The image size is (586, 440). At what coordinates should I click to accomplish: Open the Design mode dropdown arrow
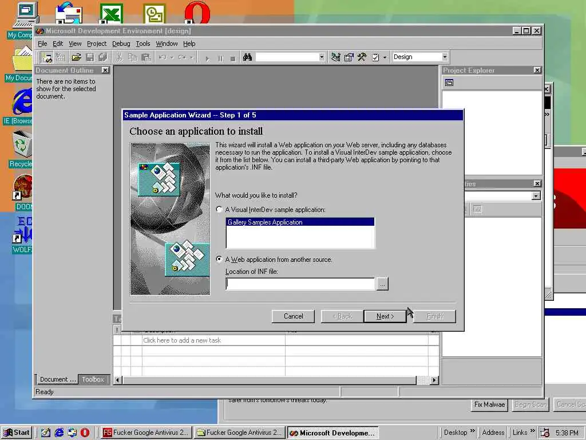click(445, 57)
